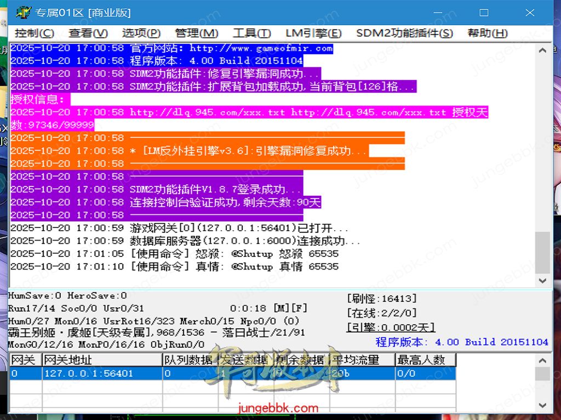The image size is (561, 420).
Task: Click the log panel scroll down arrow
Action: [542, 280]
